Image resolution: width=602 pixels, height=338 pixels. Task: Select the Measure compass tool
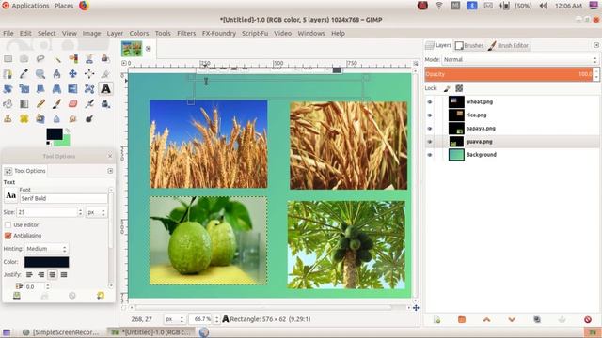[x=56, y=73]
